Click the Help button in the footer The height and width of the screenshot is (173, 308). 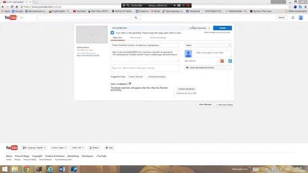(x=109, y=148)
